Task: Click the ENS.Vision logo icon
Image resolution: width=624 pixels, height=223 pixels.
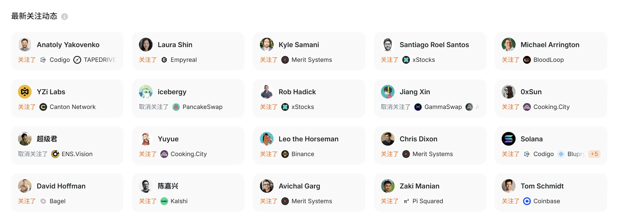Action: (x=55, y=154)
